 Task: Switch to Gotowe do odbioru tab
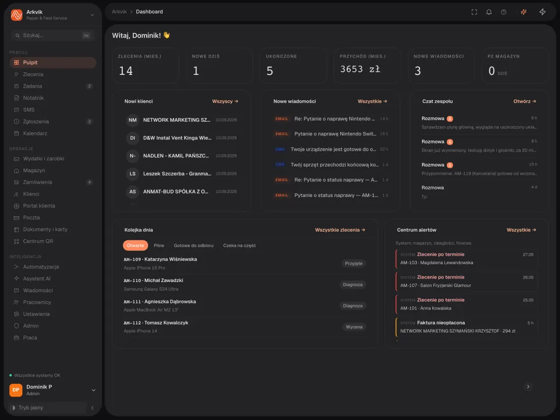193,245
